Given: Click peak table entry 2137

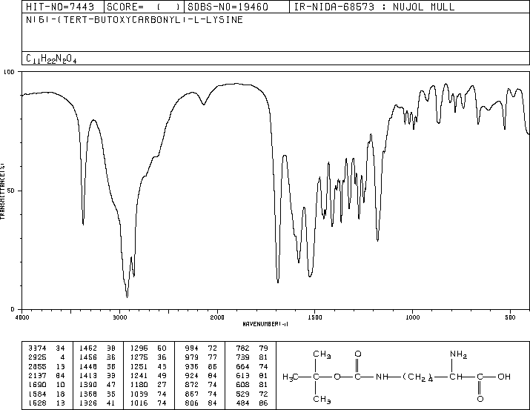Looking at the screenshot, I should click(46, 375).
